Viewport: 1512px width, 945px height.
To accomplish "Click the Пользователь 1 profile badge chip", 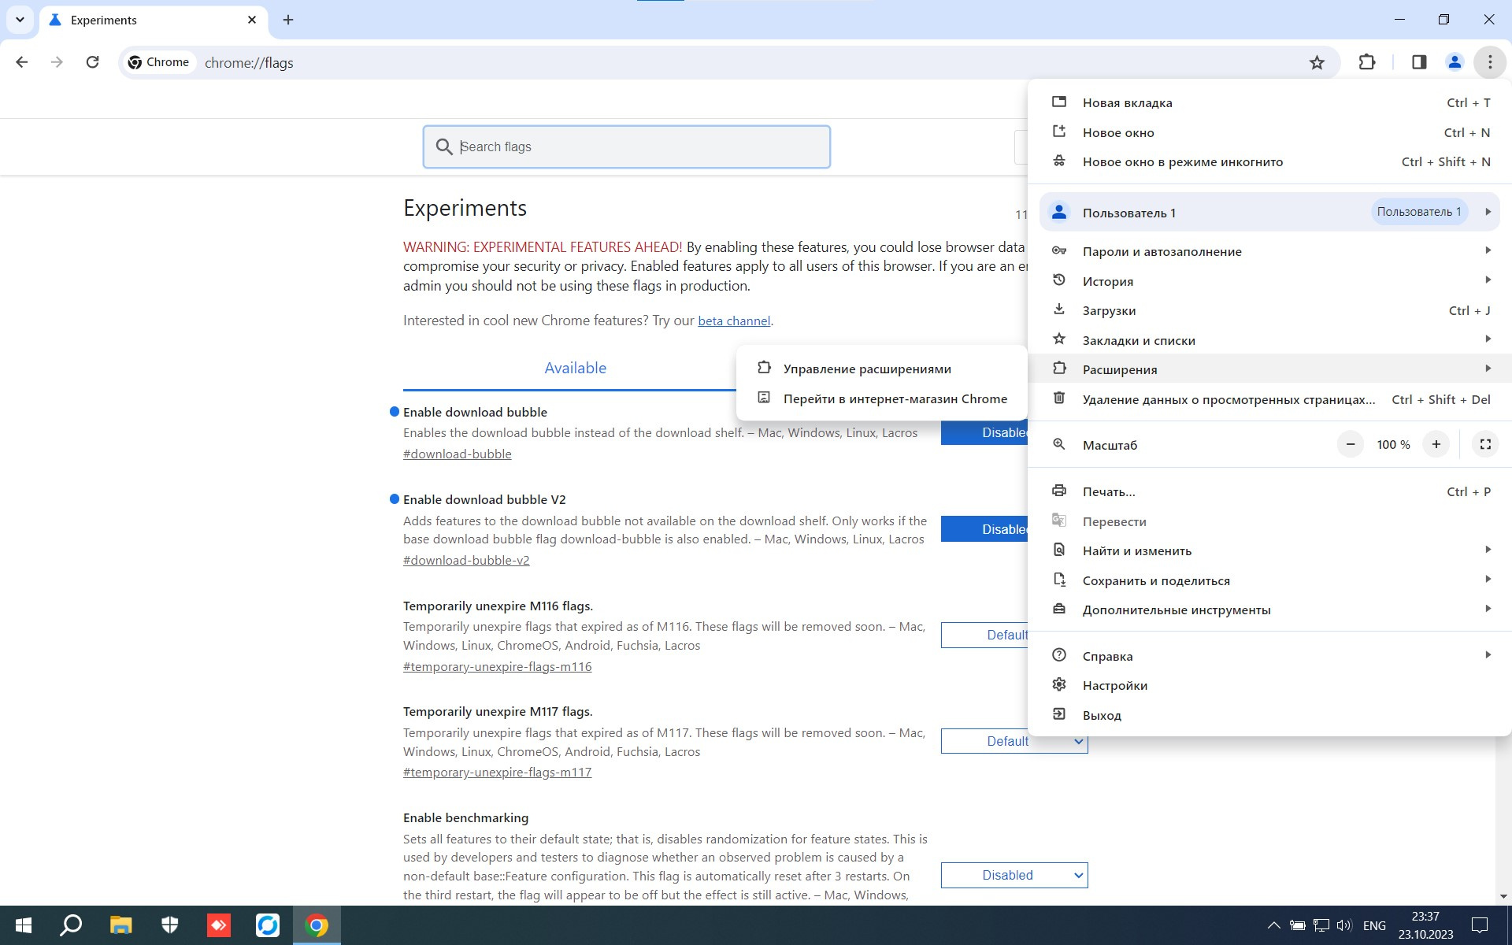I will [x=1419, y=212].
